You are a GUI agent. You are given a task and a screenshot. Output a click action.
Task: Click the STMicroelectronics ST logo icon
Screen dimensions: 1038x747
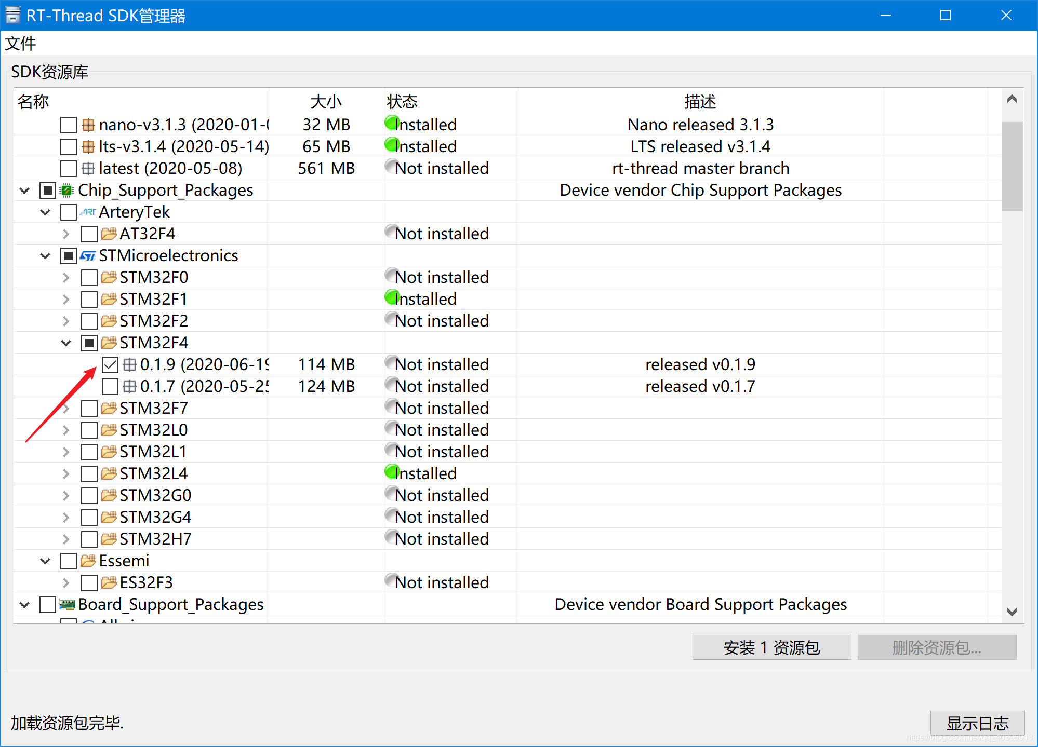(88, 256)
